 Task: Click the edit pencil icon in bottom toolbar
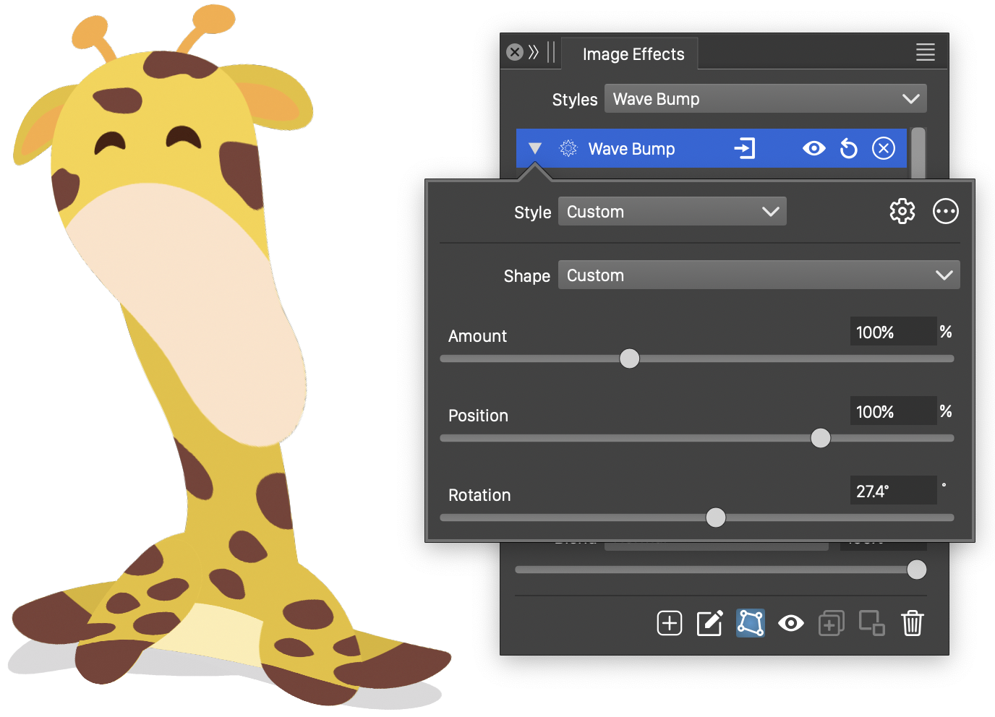point(709,623)
